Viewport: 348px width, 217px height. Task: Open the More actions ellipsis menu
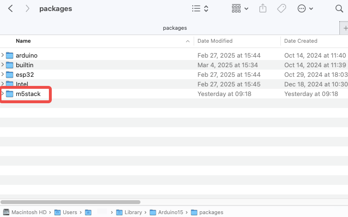(305, 9)
